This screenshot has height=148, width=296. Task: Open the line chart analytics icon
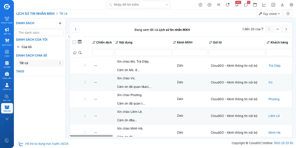pos(264,5)
